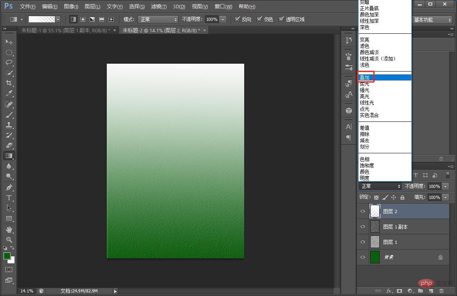Delete the selected layer
Viewport: 457px width, 296px height.
[441, 291]
